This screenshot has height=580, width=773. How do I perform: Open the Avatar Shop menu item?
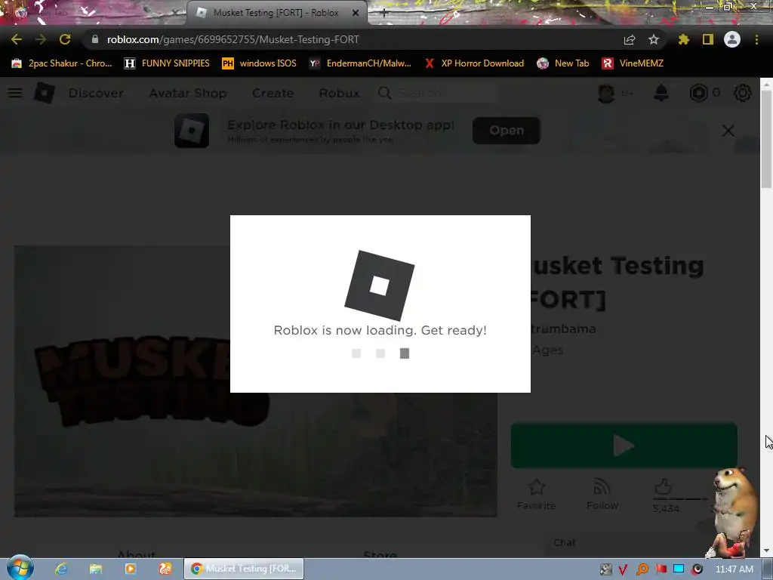(x=188, y=93)
